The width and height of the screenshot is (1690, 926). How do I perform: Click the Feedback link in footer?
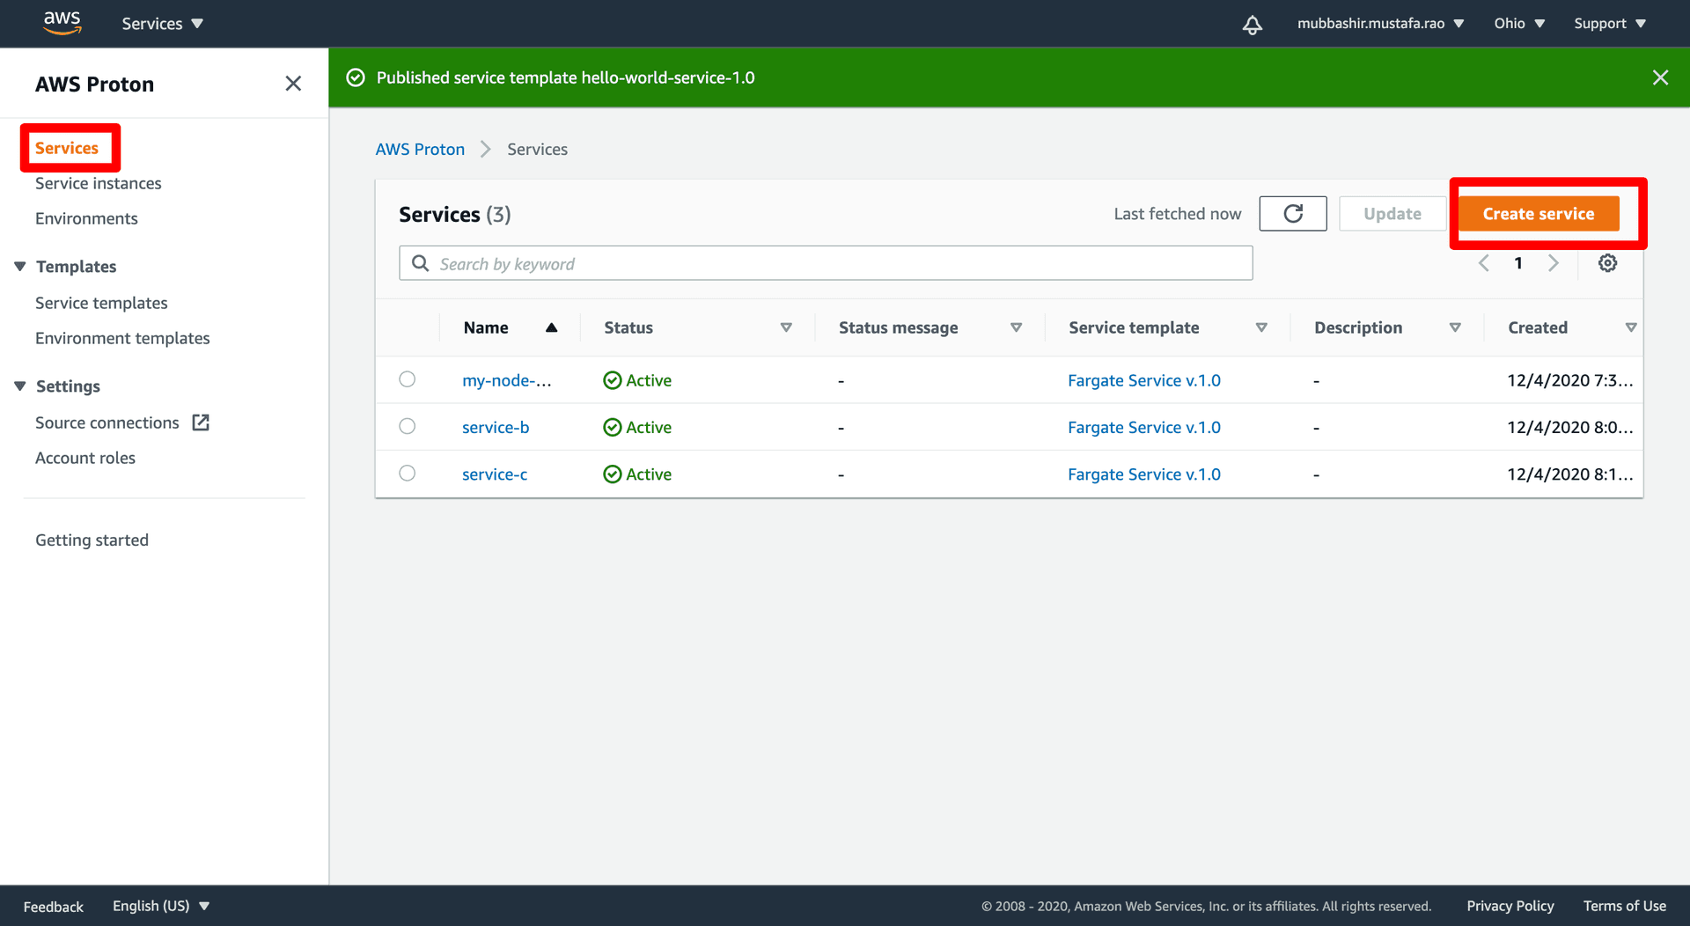(54, 907)
